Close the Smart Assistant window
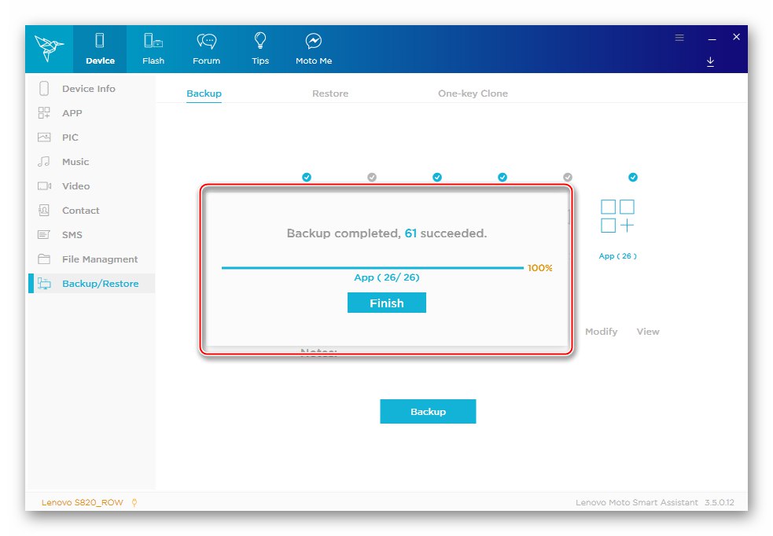Viewport: 773px width, 536px height. tap(737, 37)
